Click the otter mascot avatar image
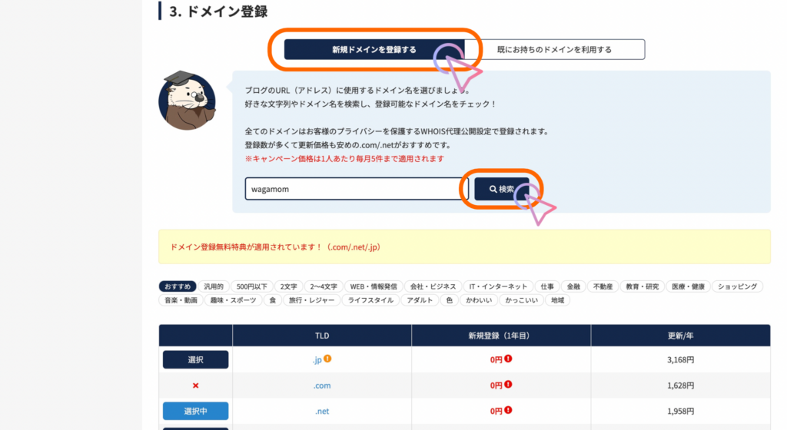 pyautogui.click(x=184, y=101)
